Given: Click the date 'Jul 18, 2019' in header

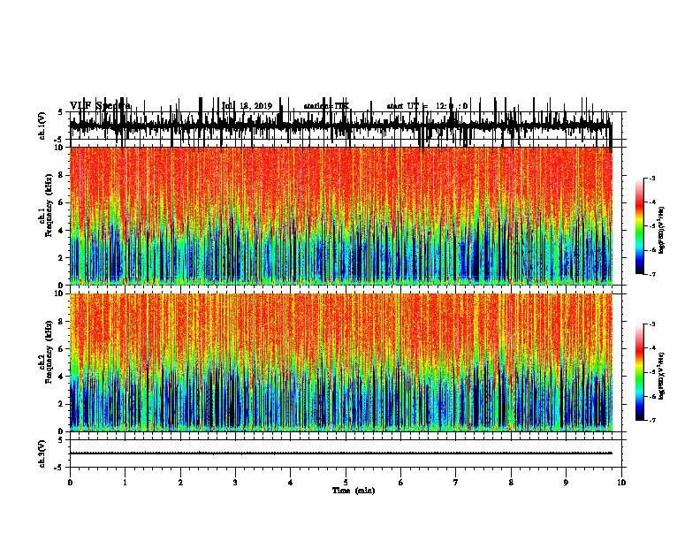Looking at the screenshot, I should 247,106.
